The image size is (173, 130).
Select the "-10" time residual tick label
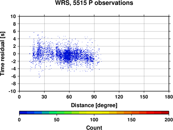(12, 91)
